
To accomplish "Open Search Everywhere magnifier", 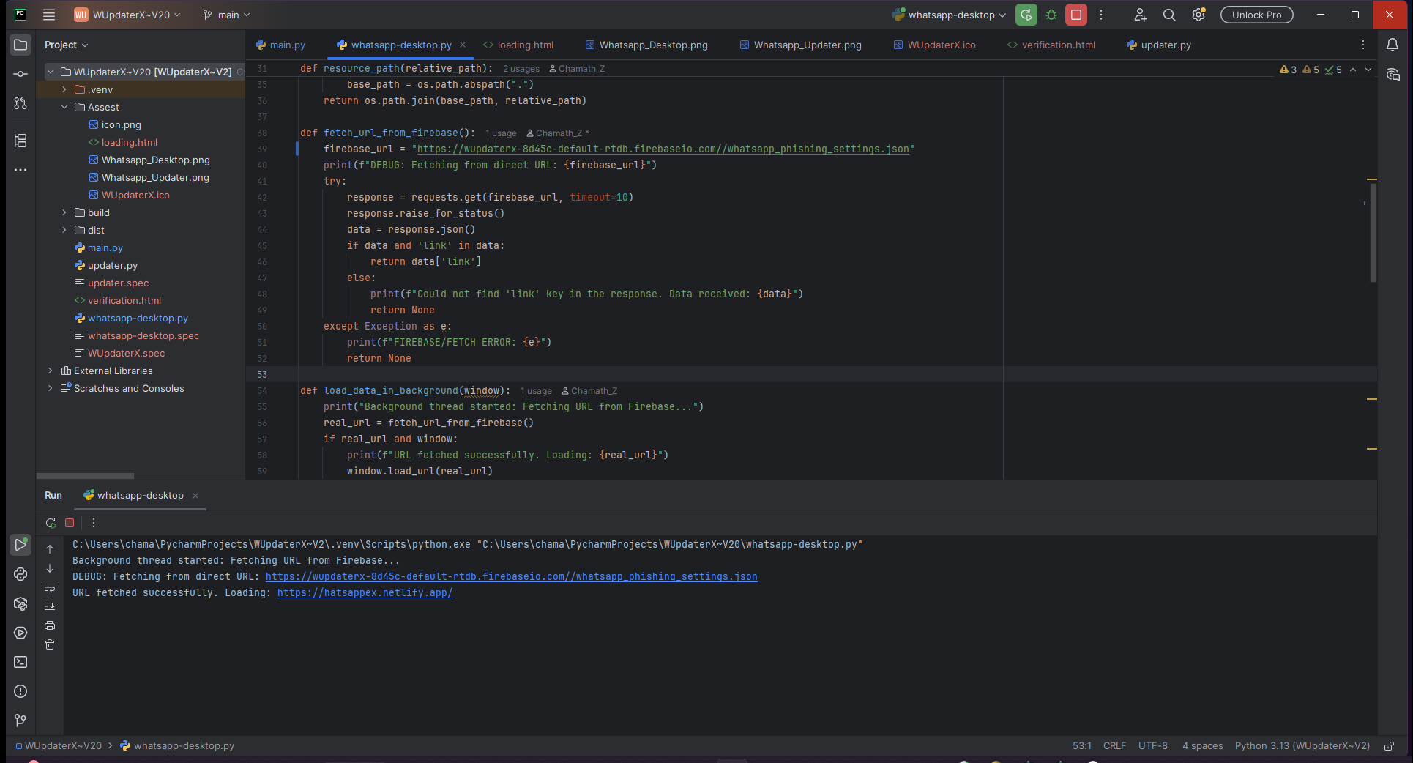I will (1169, 15).
